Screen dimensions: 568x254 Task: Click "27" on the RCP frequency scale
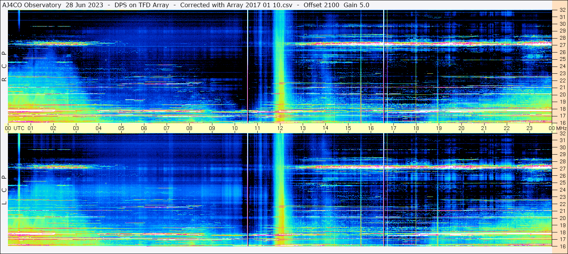[x=562, y=45]
